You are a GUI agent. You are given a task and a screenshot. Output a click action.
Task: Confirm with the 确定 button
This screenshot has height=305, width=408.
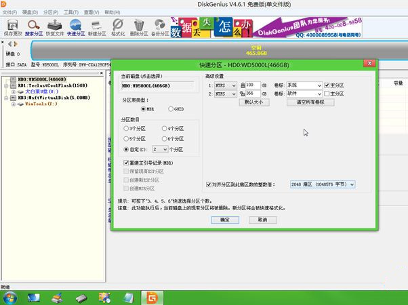tap(225, 220)
